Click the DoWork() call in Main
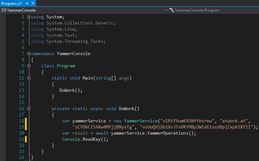259x161 pixels. tap(71, 90)
